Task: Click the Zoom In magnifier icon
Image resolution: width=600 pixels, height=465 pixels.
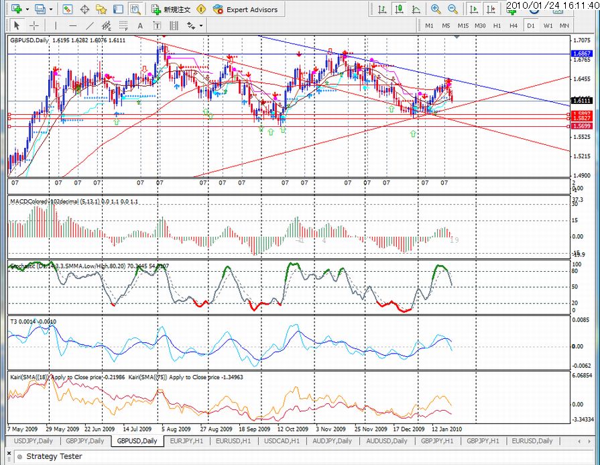Action: click(x=436, y=9)
